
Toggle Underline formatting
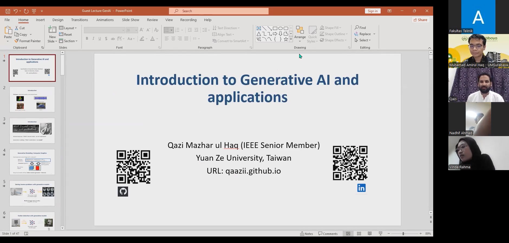pos(100,39)
